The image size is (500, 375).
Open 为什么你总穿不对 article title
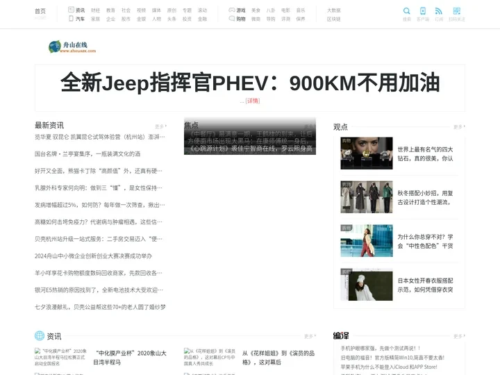coord(425,242)
